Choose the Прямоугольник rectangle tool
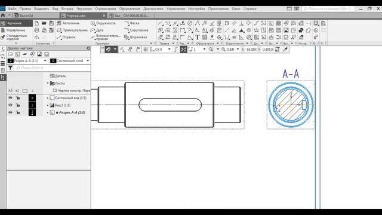Screen dimensions: 382x215 click(x=72, y=30)
